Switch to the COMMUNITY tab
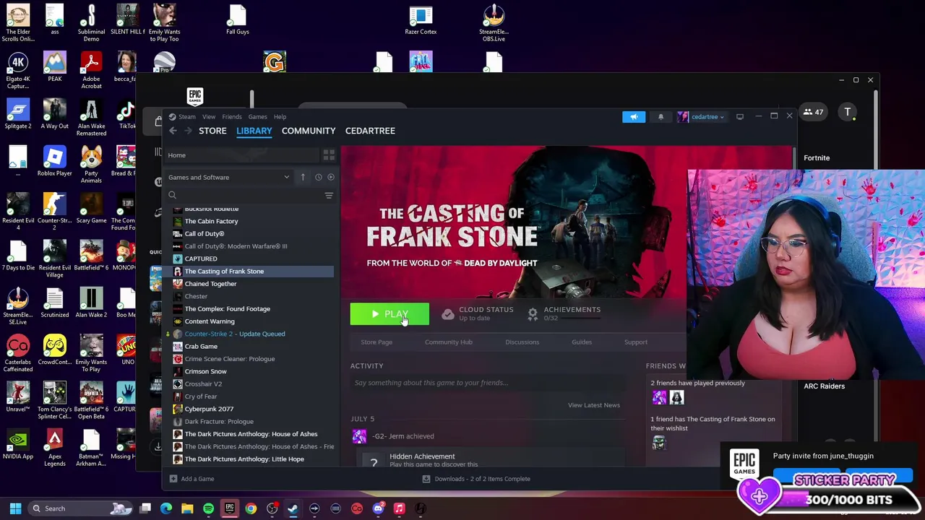The image size is (925, 520). point(309,131)
